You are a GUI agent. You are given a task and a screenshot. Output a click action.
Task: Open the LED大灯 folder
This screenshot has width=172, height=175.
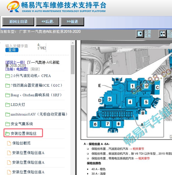click(18, 104)
